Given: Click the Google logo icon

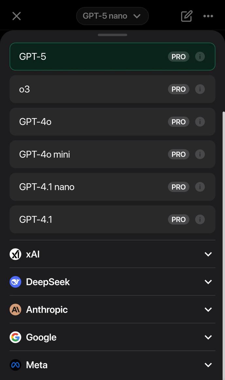Looking at the screenshot, I should (15, 337).
